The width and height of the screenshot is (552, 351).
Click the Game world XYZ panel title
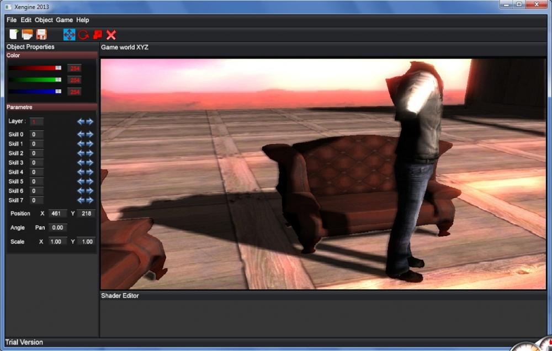pyautogui.click(x=125, y=47)
